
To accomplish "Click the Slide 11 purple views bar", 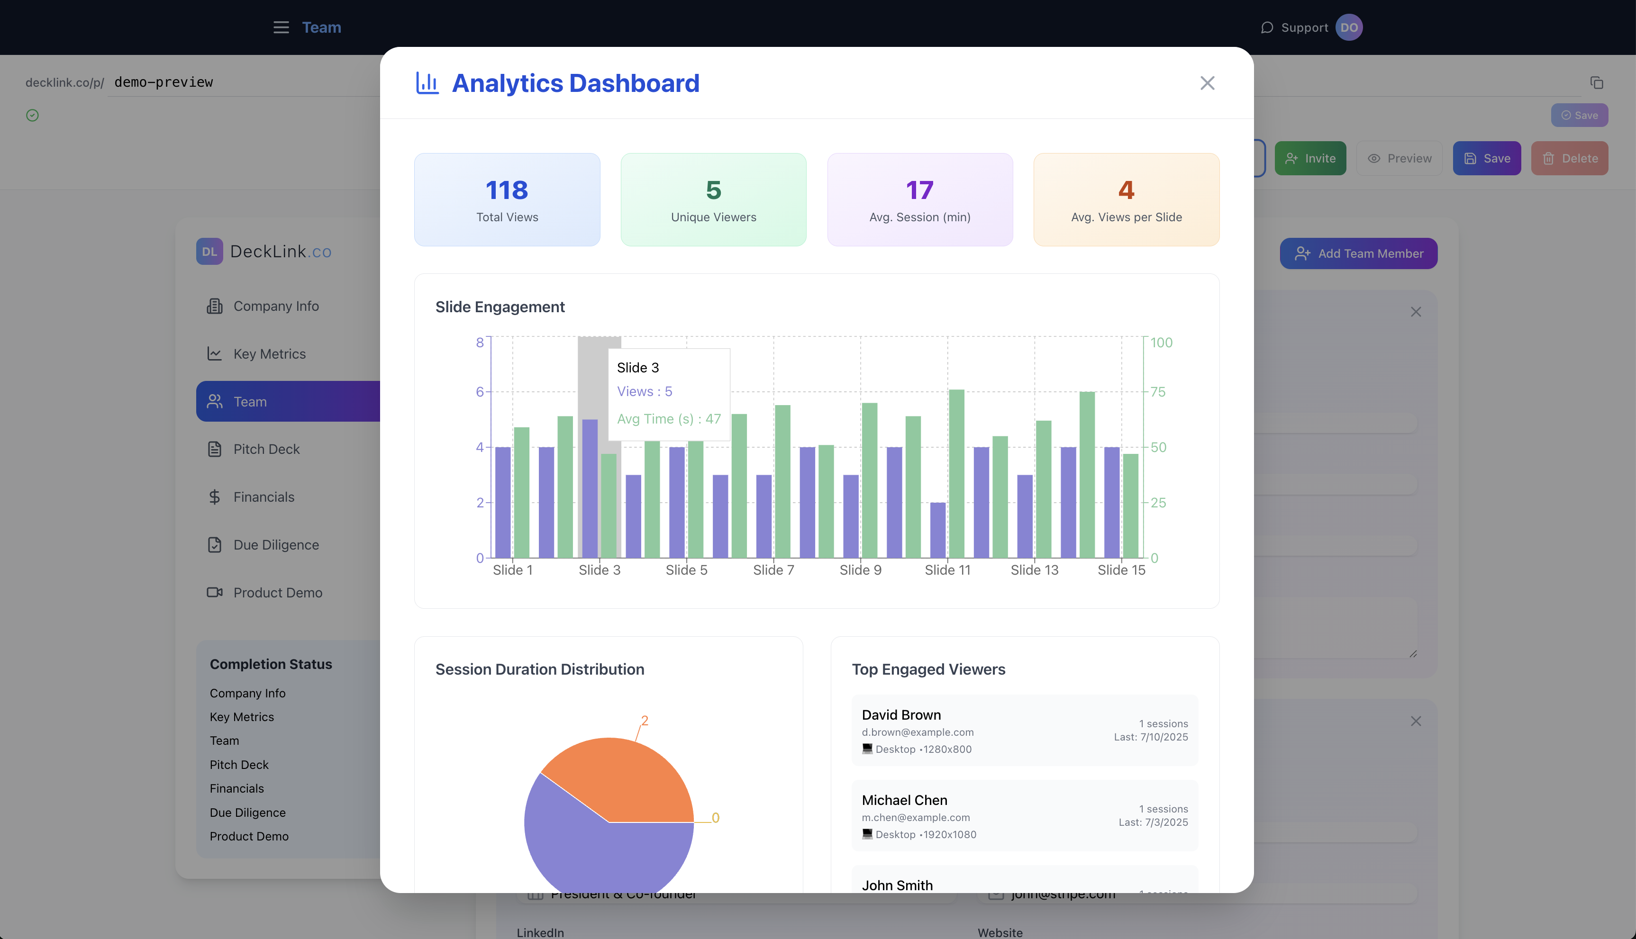I will pos(938,530).
